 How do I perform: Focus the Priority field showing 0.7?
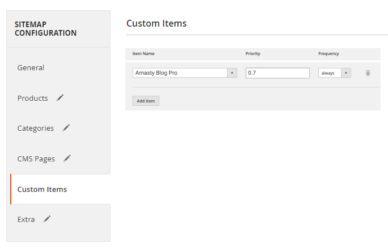tap(278, 73)
